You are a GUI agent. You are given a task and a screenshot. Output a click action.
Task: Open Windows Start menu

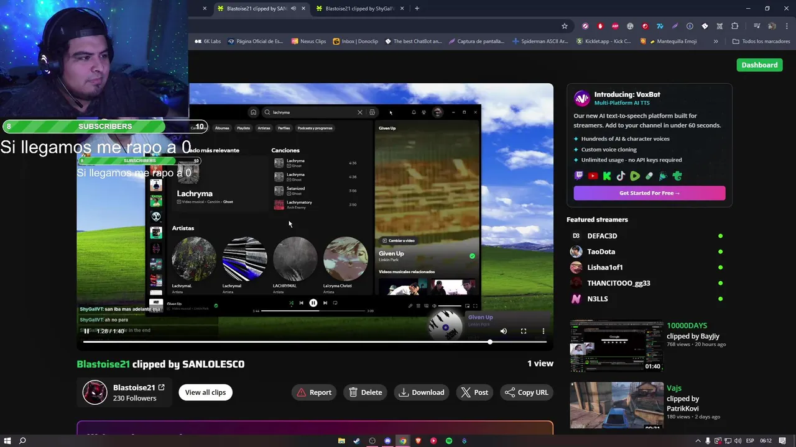pyautogui.click(x=7, y=441)
